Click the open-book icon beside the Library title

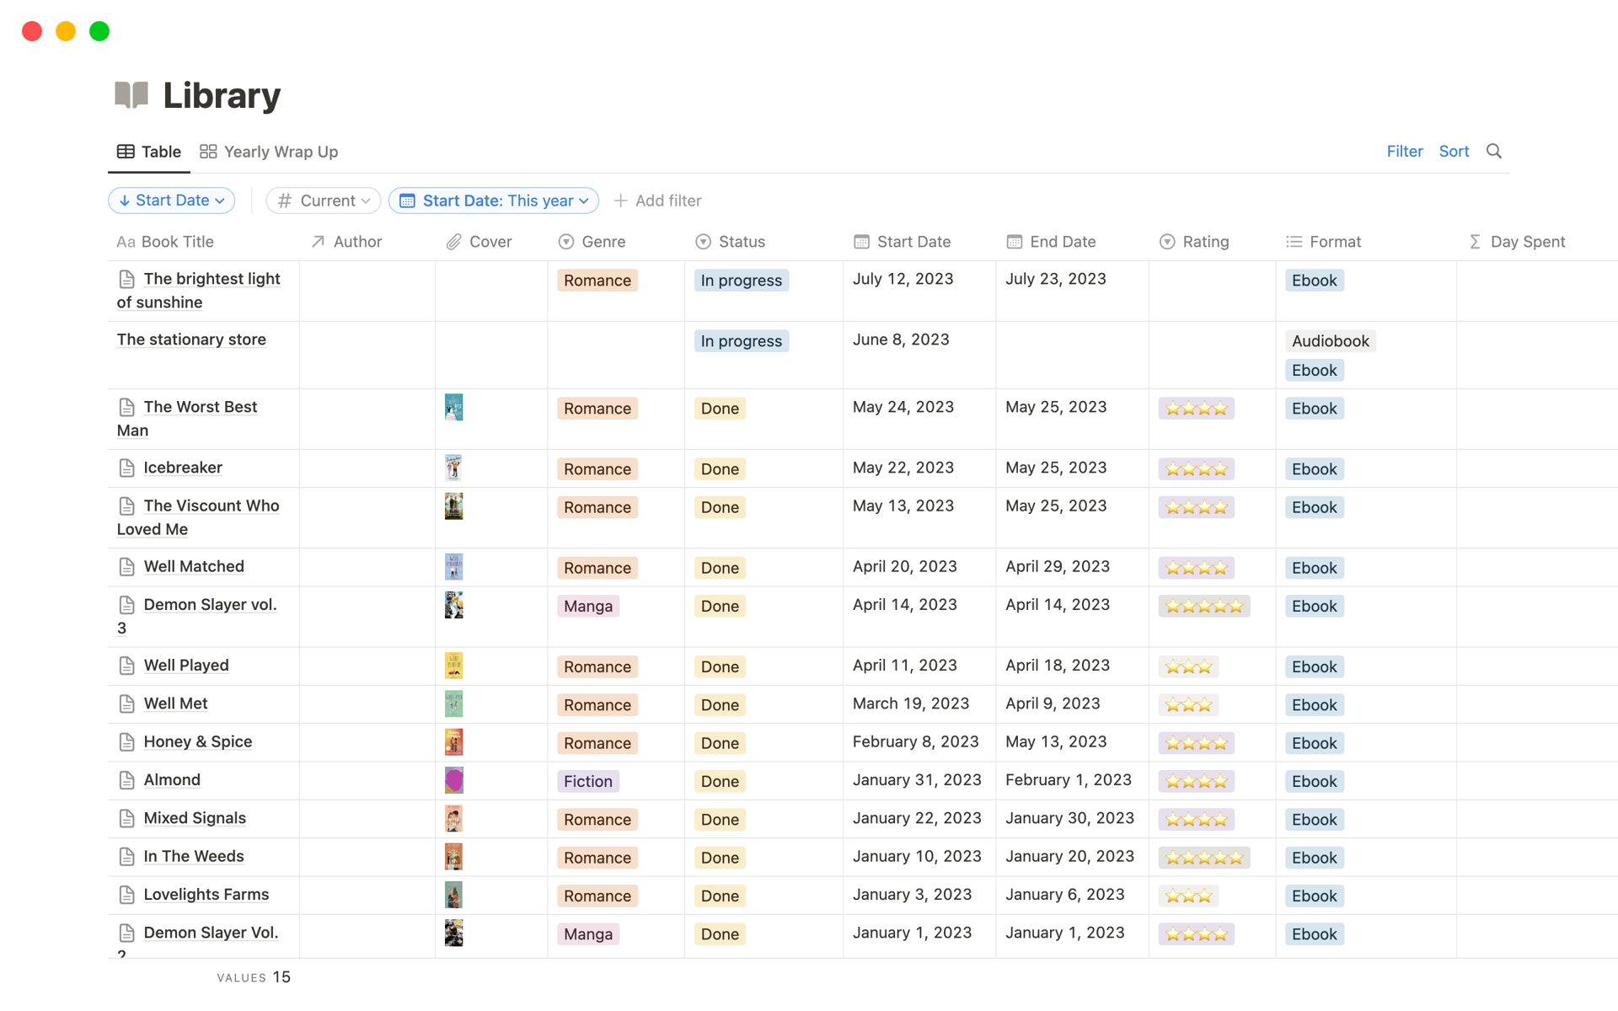tap(131, 95)
